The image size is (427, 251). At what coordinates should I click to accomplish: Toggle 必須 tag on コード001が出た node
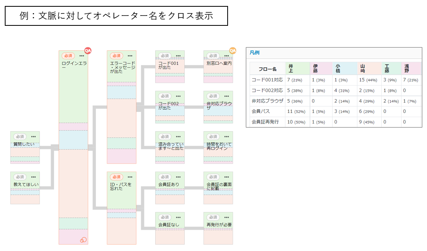pos(165,56)
